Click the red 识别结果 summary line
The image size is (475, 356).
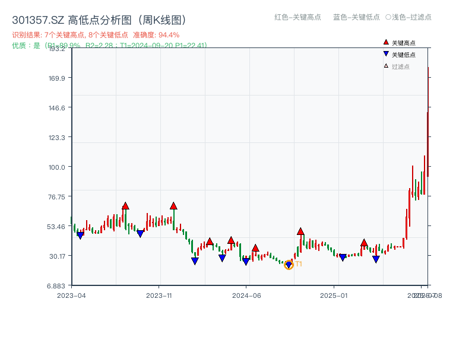pyautogui.click(x=96, y=35)
